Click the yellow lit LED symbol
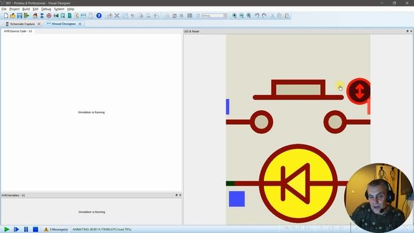 coord(298,183)
